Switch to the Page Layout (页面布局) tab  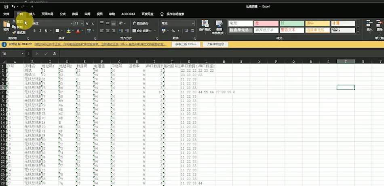47,14
